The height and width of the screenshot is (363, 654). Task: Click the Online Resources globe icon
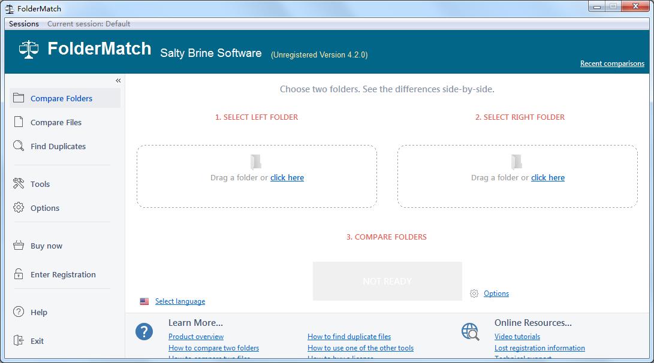(471, 332)
